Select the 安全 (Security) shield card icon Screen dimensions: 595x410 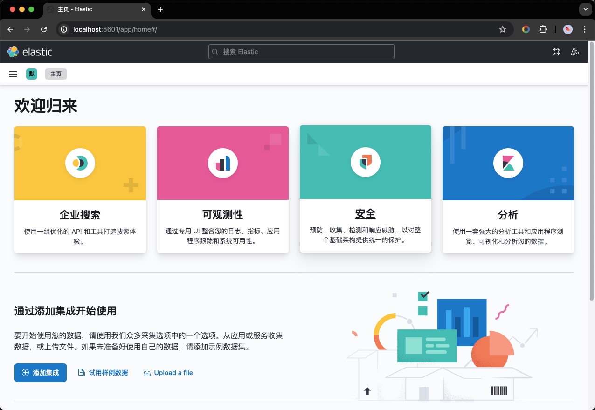[x=365, y=162]
